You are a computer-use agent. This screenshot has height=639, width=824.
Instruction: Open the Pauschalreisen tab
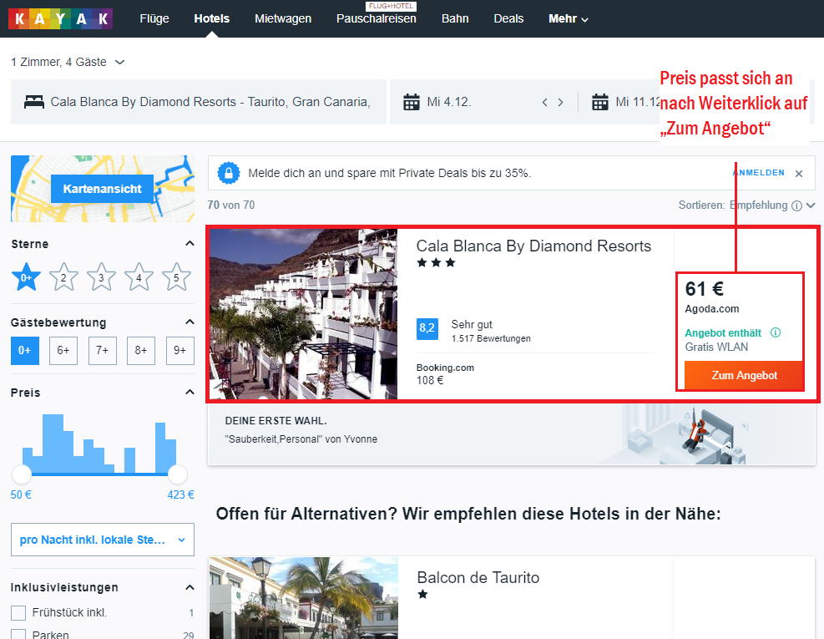pyautogui.click(x=377, y=19)
